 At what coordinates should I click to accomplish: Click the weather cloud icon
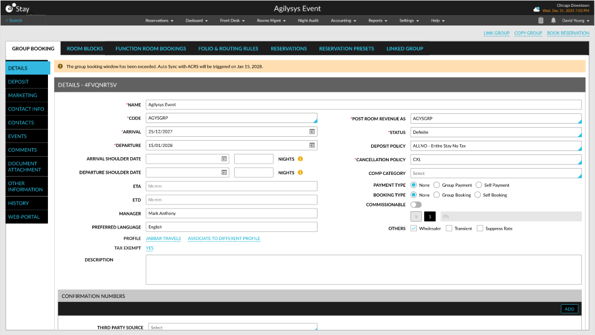(x=537, y=9)
